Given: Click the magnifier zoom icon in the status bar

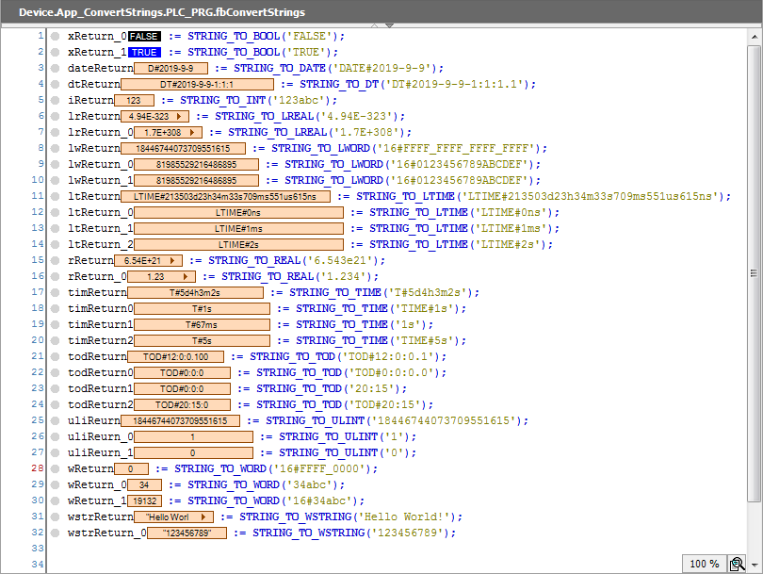Looking at the screenshot, I should (x=738, y=563).
